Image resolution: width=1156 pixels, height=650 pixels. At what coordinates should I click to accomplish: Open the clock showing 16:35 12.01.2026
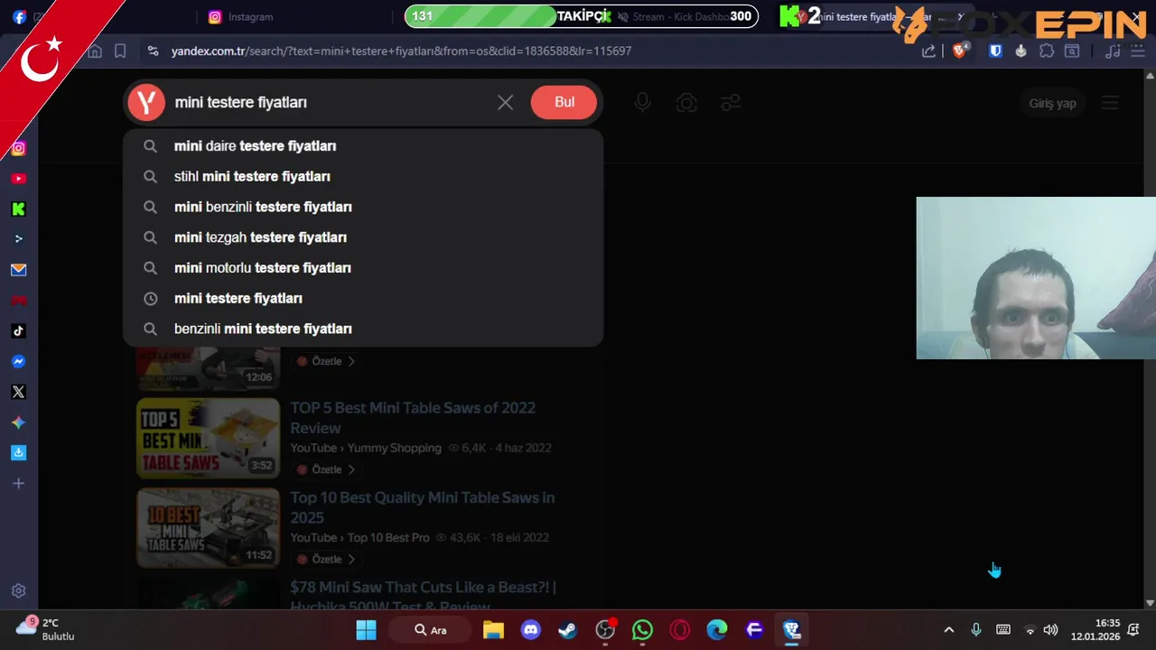tap(1095, 630)
